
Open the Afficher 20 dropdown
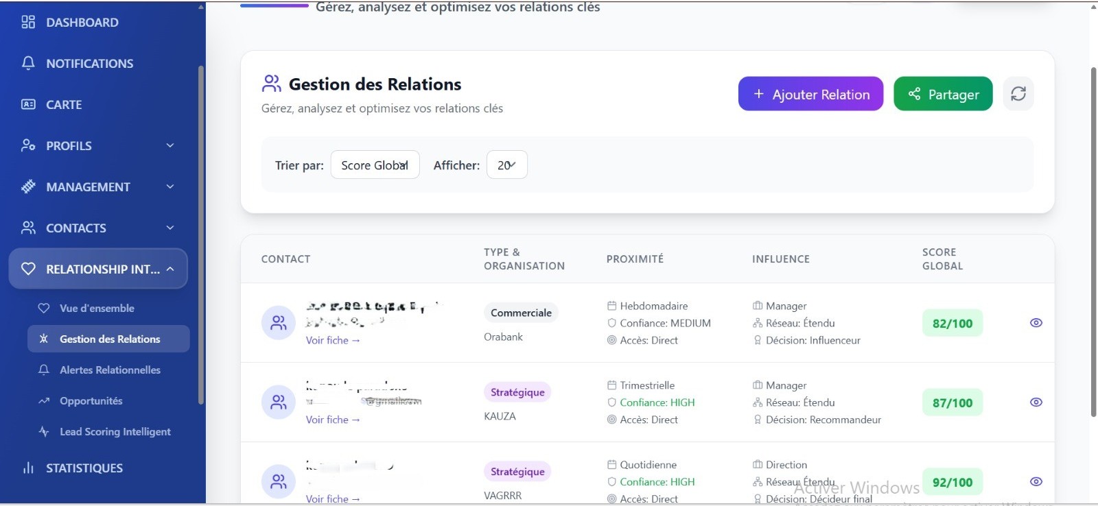tap(506, 165)
